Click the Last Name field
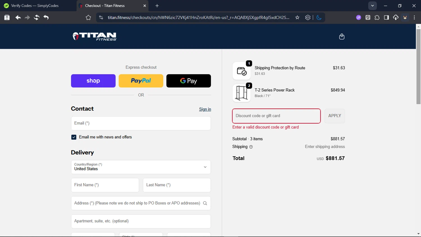 pos(177,185)
